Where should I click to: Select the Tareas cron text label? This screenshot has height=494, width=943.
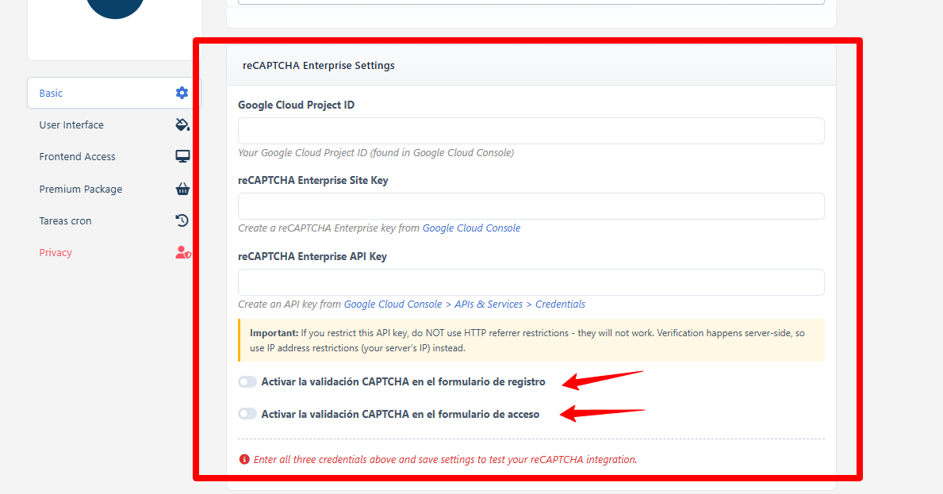click(x=65, y=220)
